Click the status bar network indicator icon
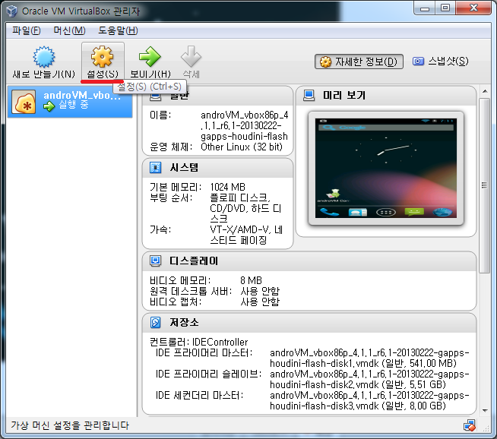Screen dimensions: 497x439 470,425
